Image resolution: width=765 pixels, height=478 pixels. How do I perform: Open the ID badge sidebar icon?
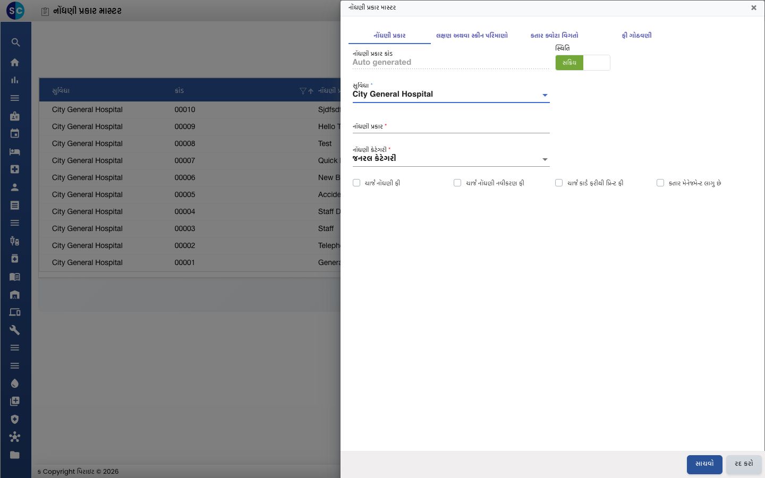[x=15, y=116]
